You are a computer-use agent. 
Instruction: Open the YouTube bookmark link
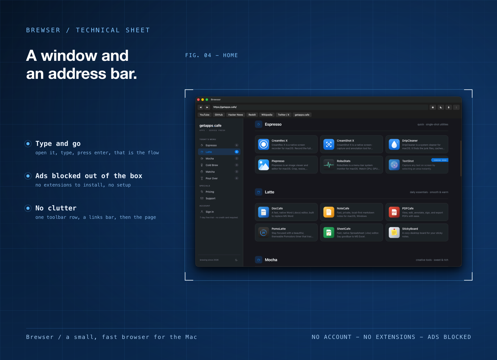(x=204, y=115)
